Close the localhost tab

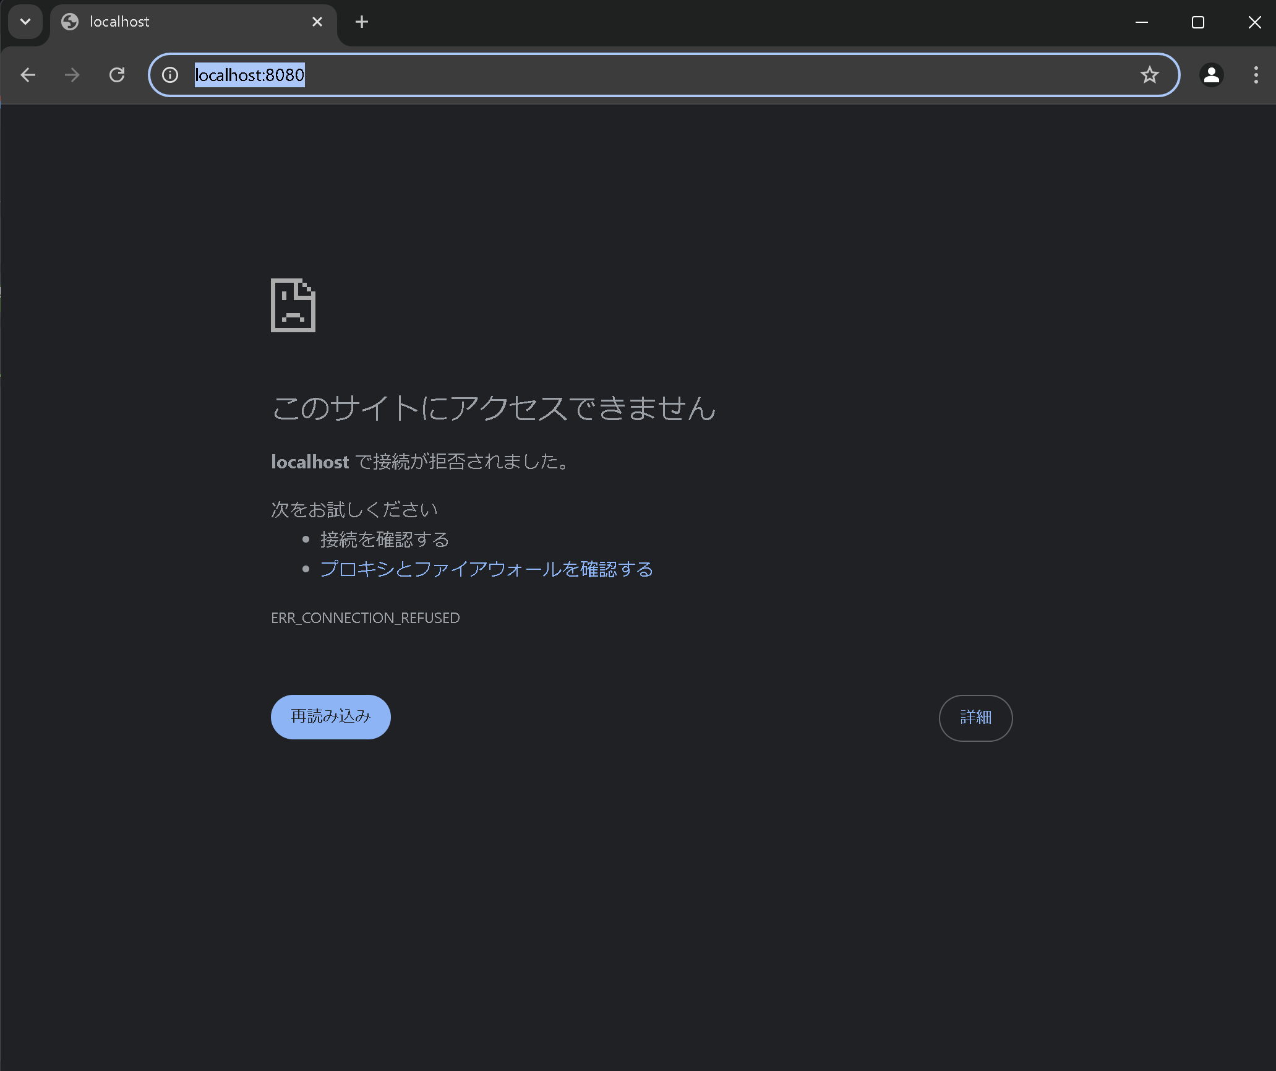pos(317,22)
